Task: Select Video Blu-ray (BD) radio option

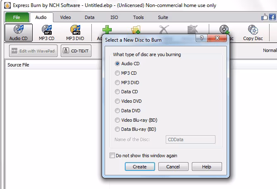Action: (x=117, y=120)
